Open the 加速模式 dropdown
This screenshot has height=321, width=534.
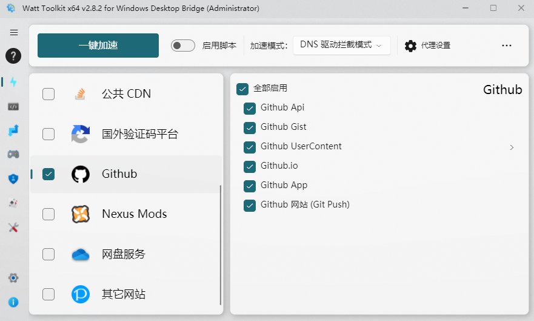point(341,46)
